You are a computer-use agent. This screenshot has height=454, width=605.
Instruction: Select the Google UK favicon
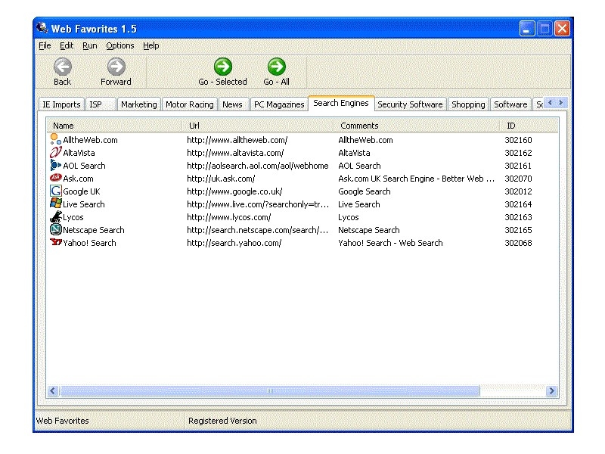pos(55,191)
